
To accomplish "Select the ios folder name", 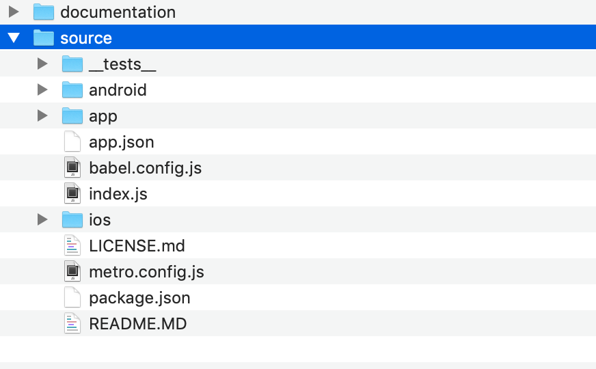I will pos(100,219).
